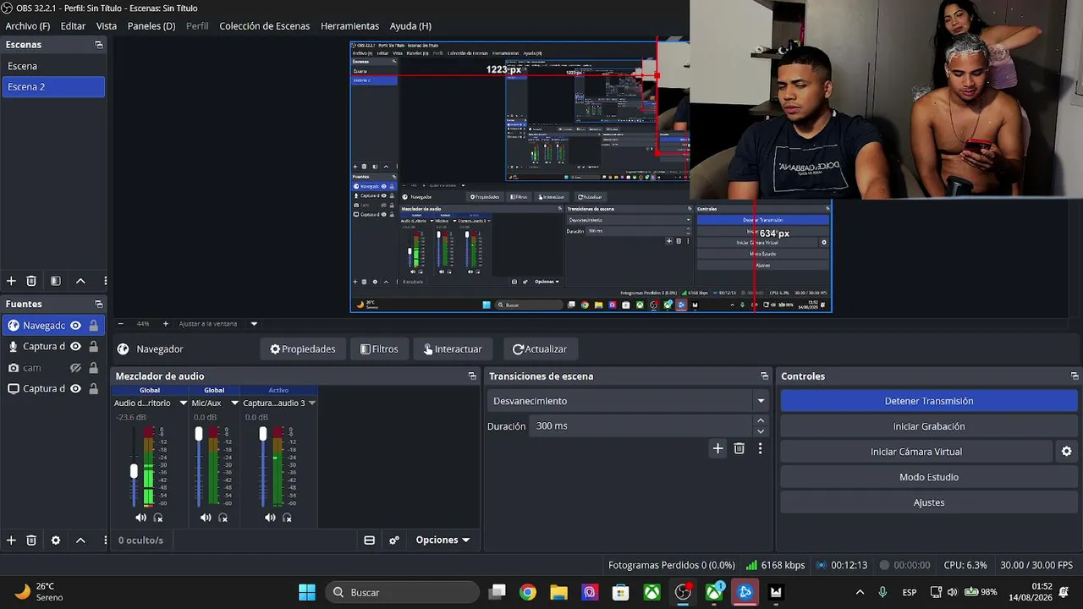Enable Modo Estudio
Screen dimensions: 1083x609
pyautogui.click(x=929, y=477)
